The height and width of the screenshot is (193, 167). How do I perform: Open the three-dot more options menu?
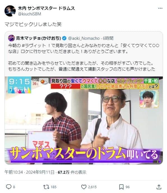tap(160, 8)
